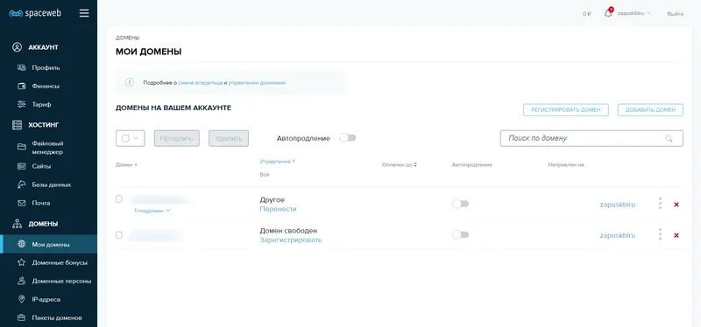Image resolution: width=701 pixels, height=327 pixels.
Task: Open Финансы in the sidebar menu
Action: [46, 86]
